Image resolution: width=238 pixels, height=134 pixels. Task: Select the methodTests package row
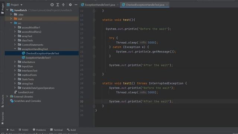pyautogui.click(x=42, y=75)
